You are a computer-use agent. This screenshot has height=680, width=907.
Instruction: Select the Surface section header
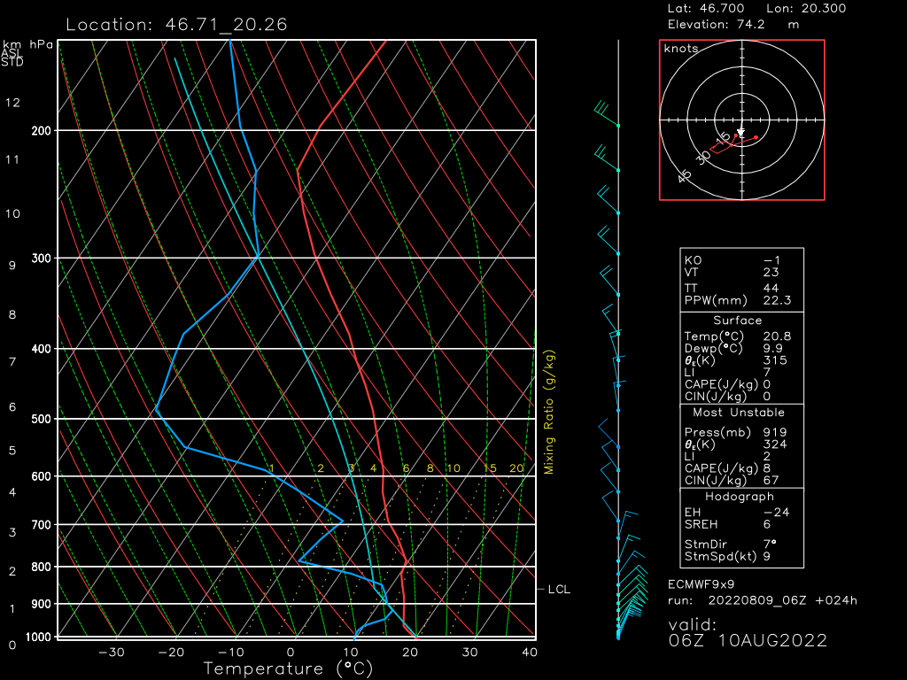tap(737, 321)
